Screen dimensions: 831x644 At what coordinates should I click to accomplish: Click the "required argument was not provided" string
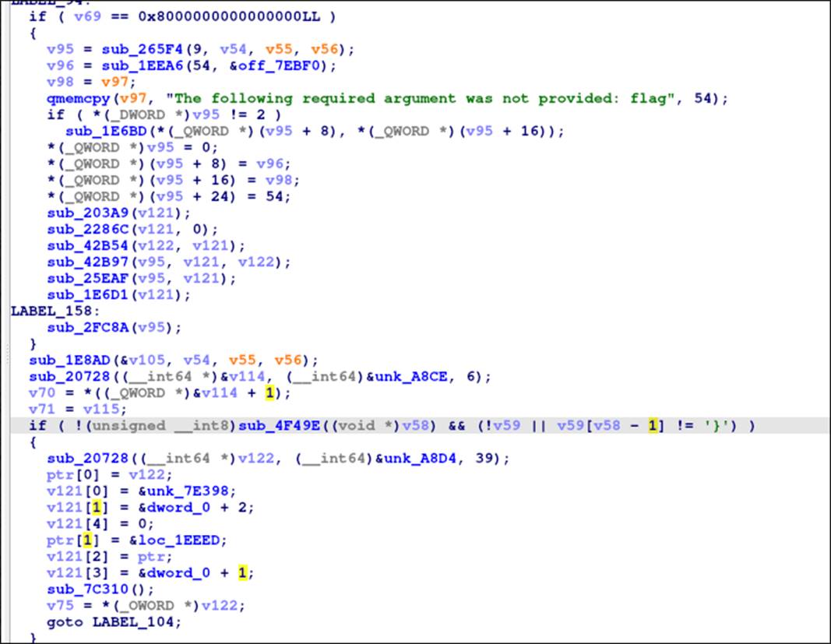(x=440, y=99)
